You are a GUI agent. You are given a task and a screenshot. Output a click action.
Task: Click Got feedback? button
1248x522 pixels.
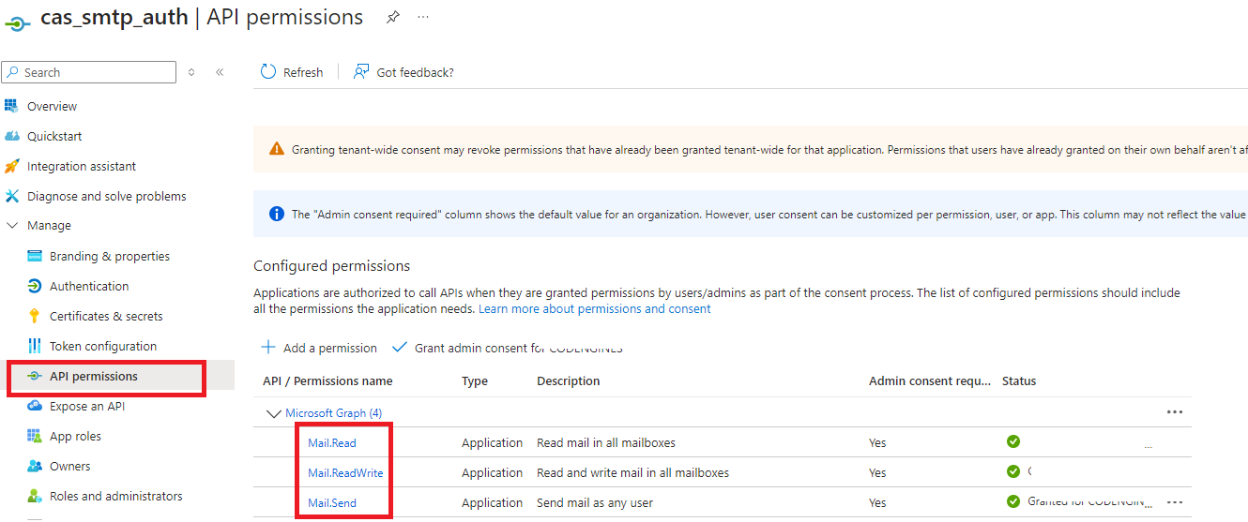coord(403,72)
